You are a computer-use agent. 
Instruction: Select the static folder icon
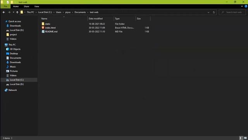43,24
